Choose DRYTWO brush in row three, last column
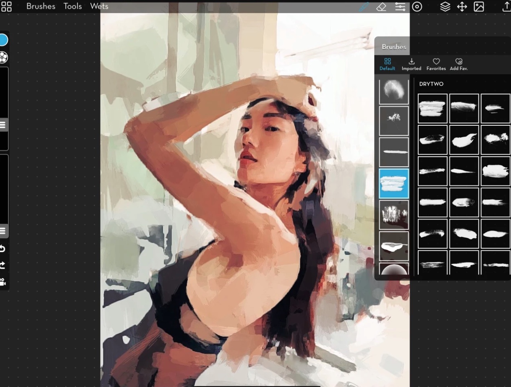Screen dimensions: 511x387 [x=496, y=171]
